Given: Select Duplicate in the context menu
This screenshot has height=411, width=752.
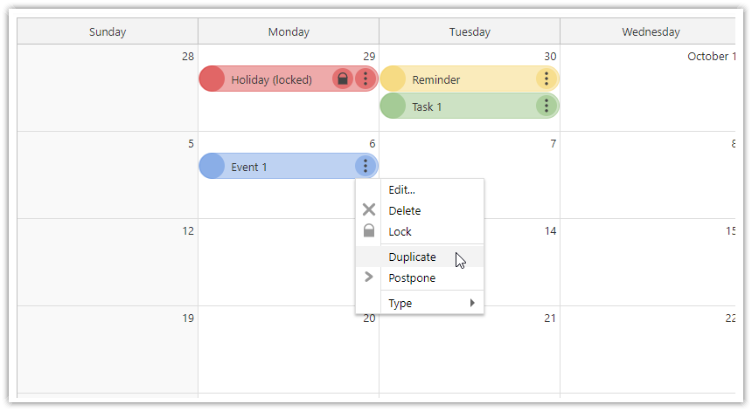Looking at the screenshot, I should [413, 257].
